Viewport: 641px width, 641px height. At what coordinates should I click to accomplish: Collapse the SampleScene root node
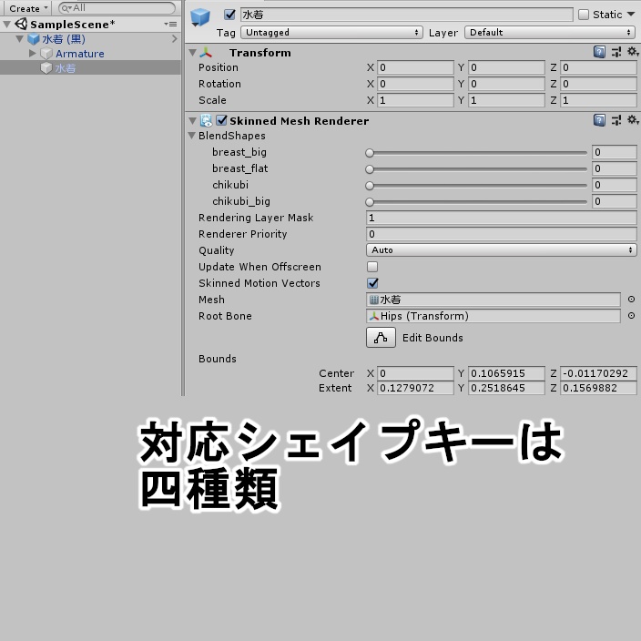7,24
